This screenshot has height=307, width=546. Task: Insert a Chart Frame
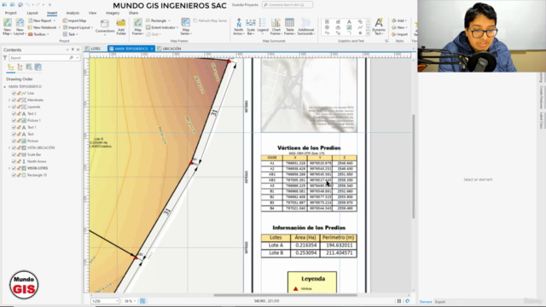(276, 26)
